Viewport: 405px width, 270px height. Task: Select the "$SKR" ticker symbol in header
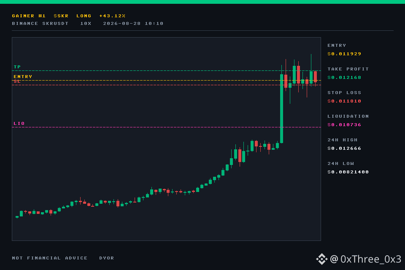61,16
